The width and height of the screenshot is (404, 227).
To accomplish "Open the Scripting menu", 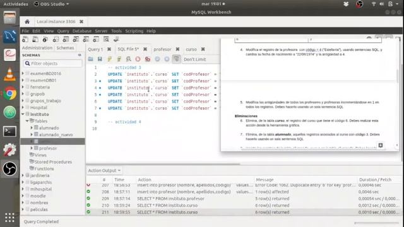I will coord(134,31).
